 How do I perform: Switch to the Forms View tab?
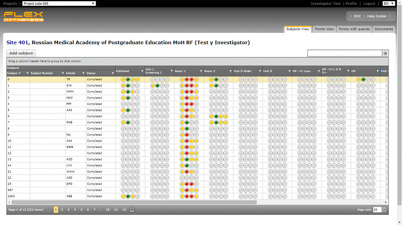click(324, 29)
